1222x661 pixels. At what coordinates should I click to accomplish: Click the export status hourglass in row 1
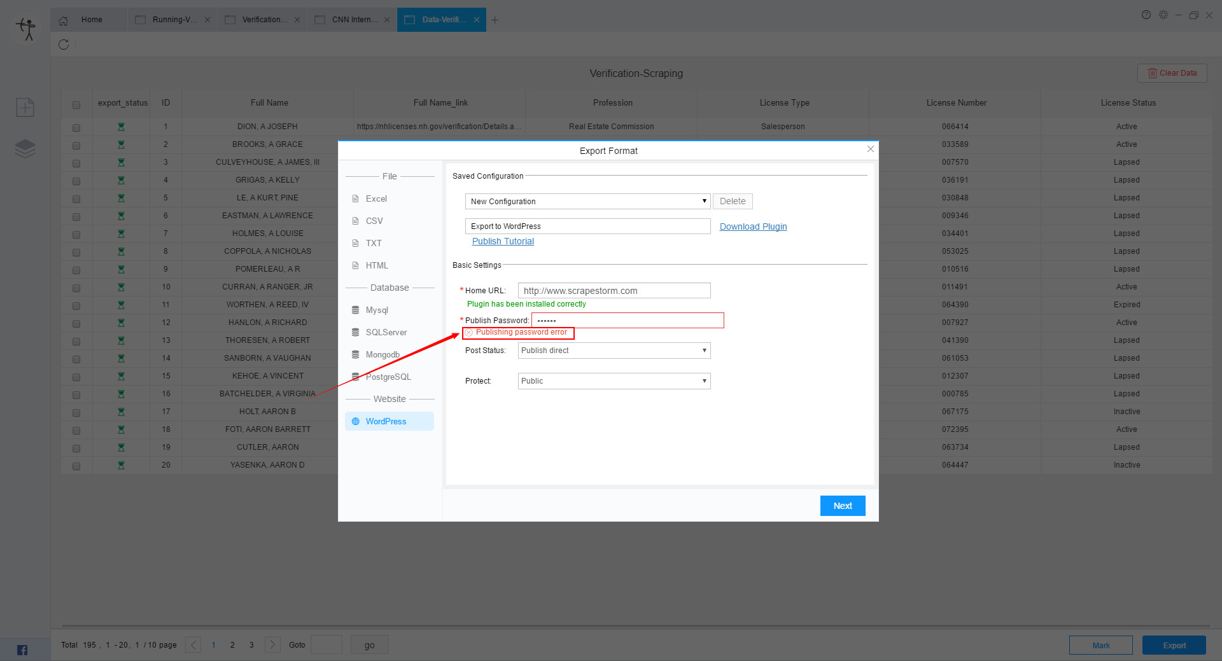pos(121,127)
